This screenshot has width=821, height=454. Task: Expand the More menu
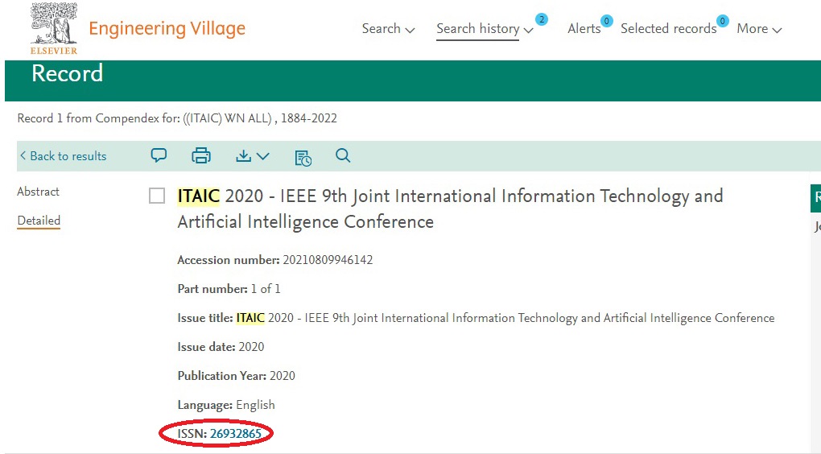point(759,29)
